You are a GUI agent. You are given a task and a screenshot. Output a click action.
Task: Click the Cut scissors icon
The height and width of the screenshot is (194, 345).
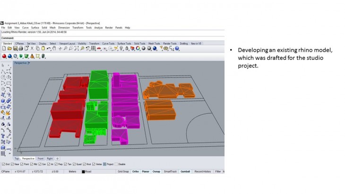pos(32,48)
